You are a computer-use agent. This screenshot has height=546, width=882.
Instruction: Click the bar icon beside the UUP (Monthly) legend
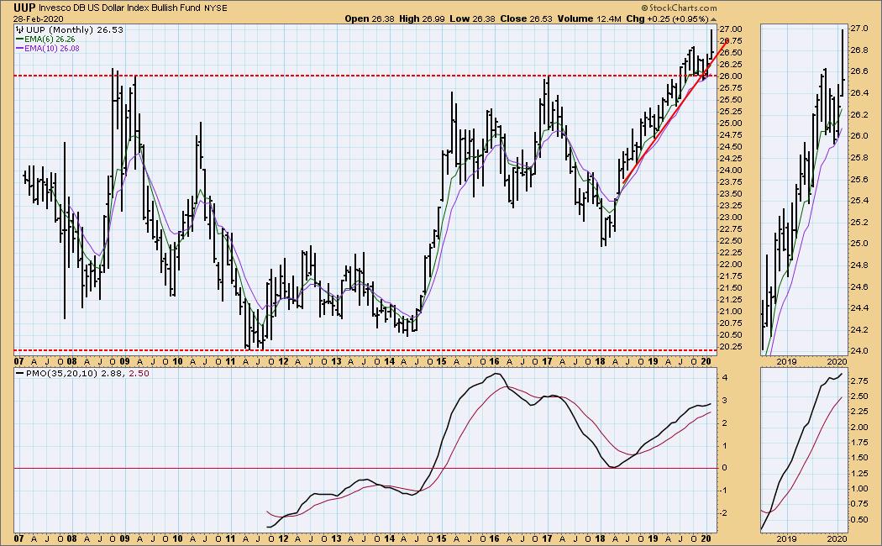pos(20,29)
